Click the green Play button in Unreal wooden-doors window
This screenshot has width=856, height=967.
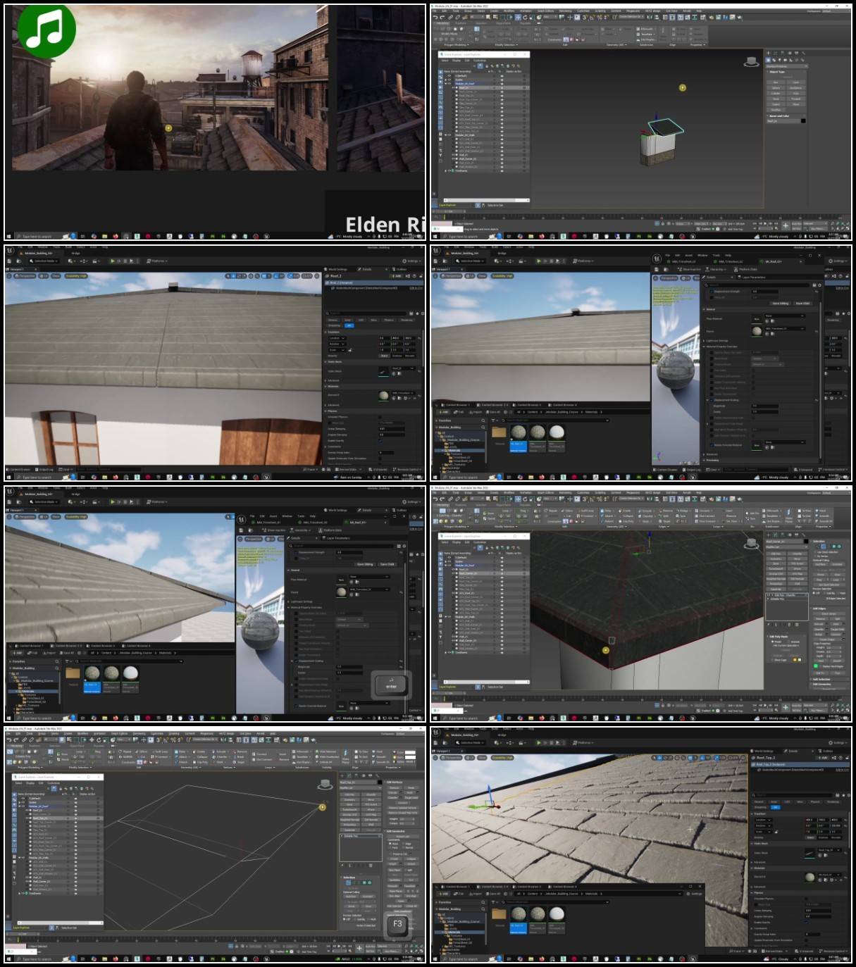[112, 261]
